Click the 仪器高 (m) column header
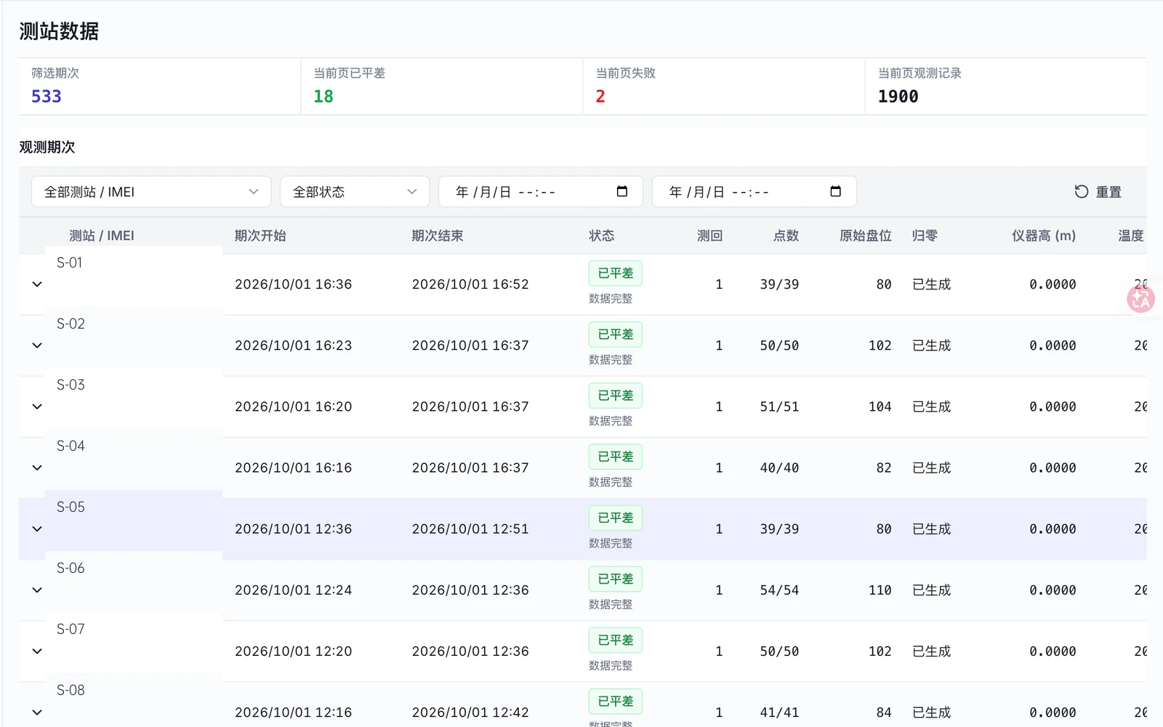Image resolution: width=1163 pixels, height=727 pixels. (1044, 236)
